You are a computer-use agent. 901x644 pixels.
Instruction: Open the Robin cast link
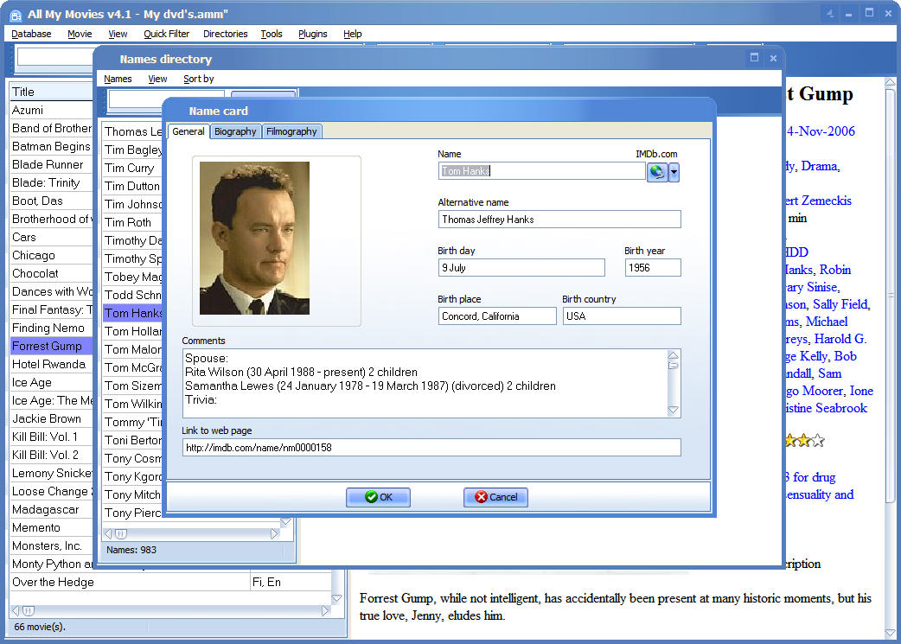(835, 270)
